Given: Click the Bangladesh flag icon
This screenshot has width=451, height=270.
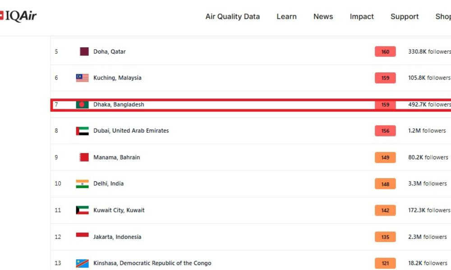Looking at the screenshot, I should coord(82,105).
